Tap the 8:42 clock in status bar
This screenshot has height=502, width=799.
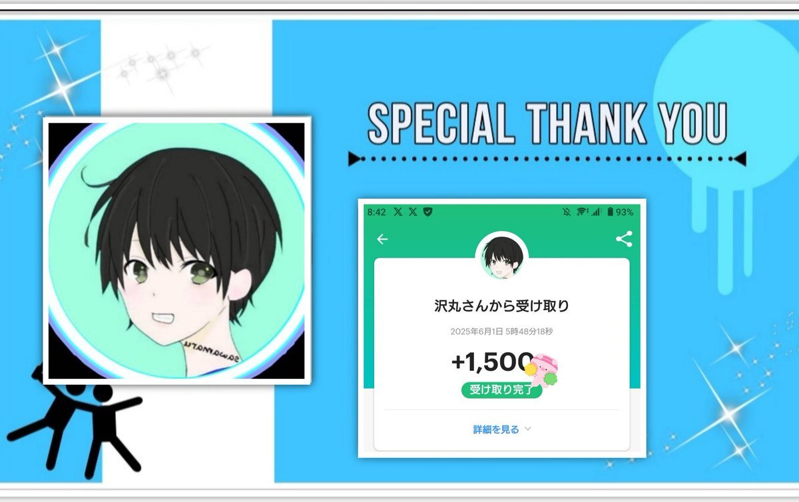coord(376,212)
